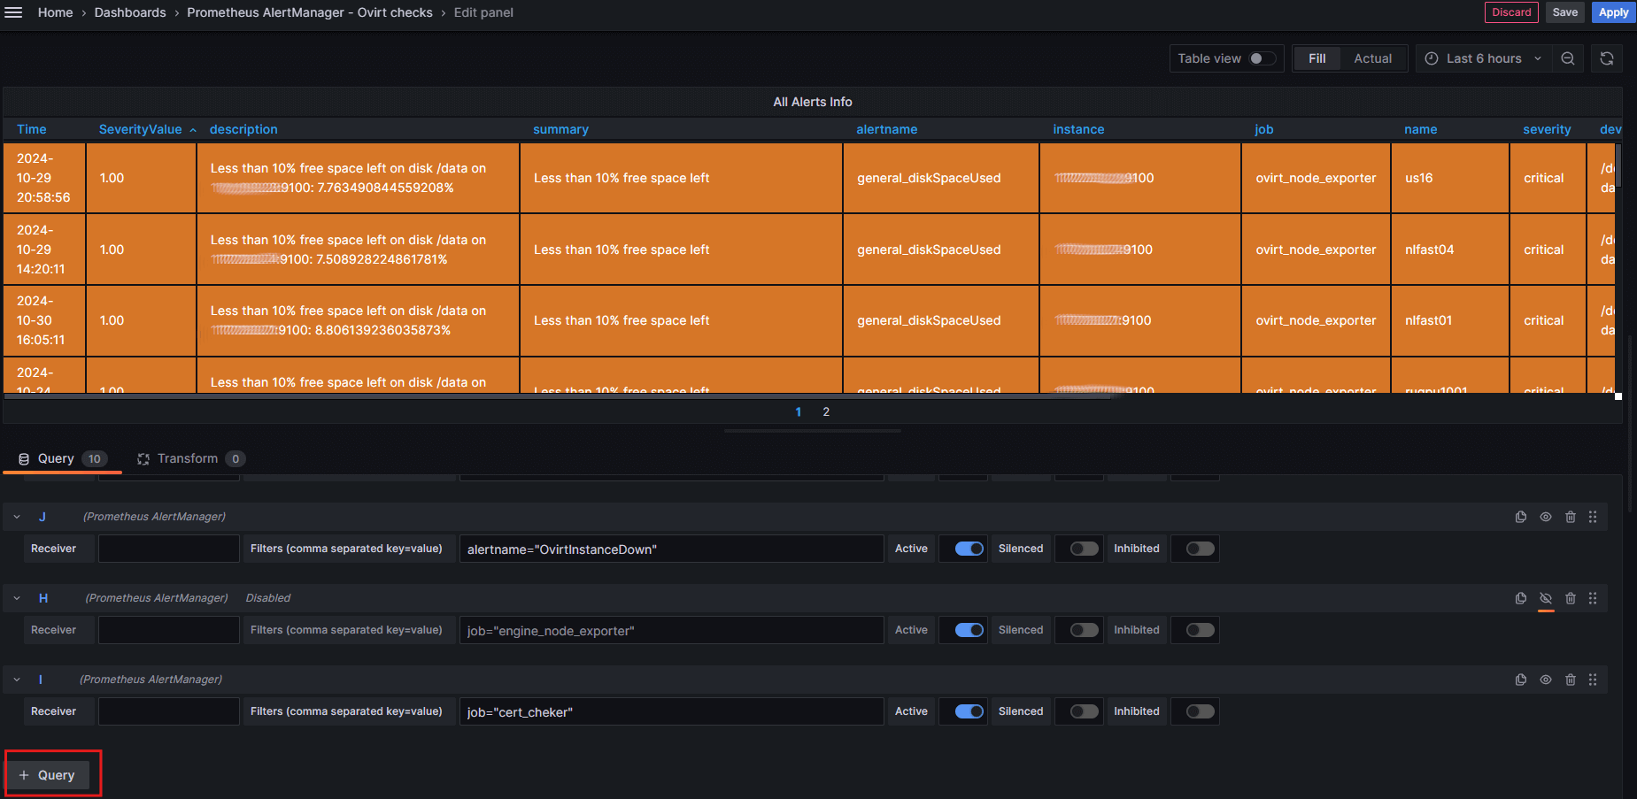
Task: Delete query J
Action: click(x=1570, y=517)
